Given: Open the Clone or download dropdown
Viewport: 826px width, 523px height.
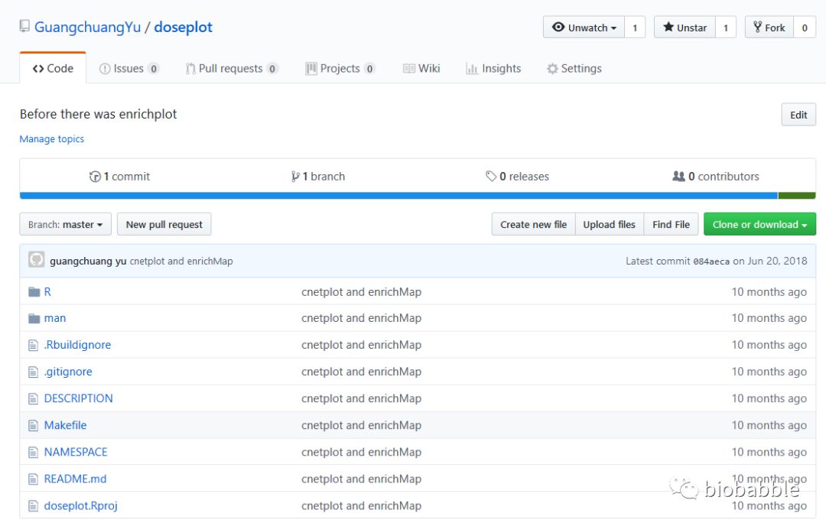Looking at the screenshot, I should (759, 225).
